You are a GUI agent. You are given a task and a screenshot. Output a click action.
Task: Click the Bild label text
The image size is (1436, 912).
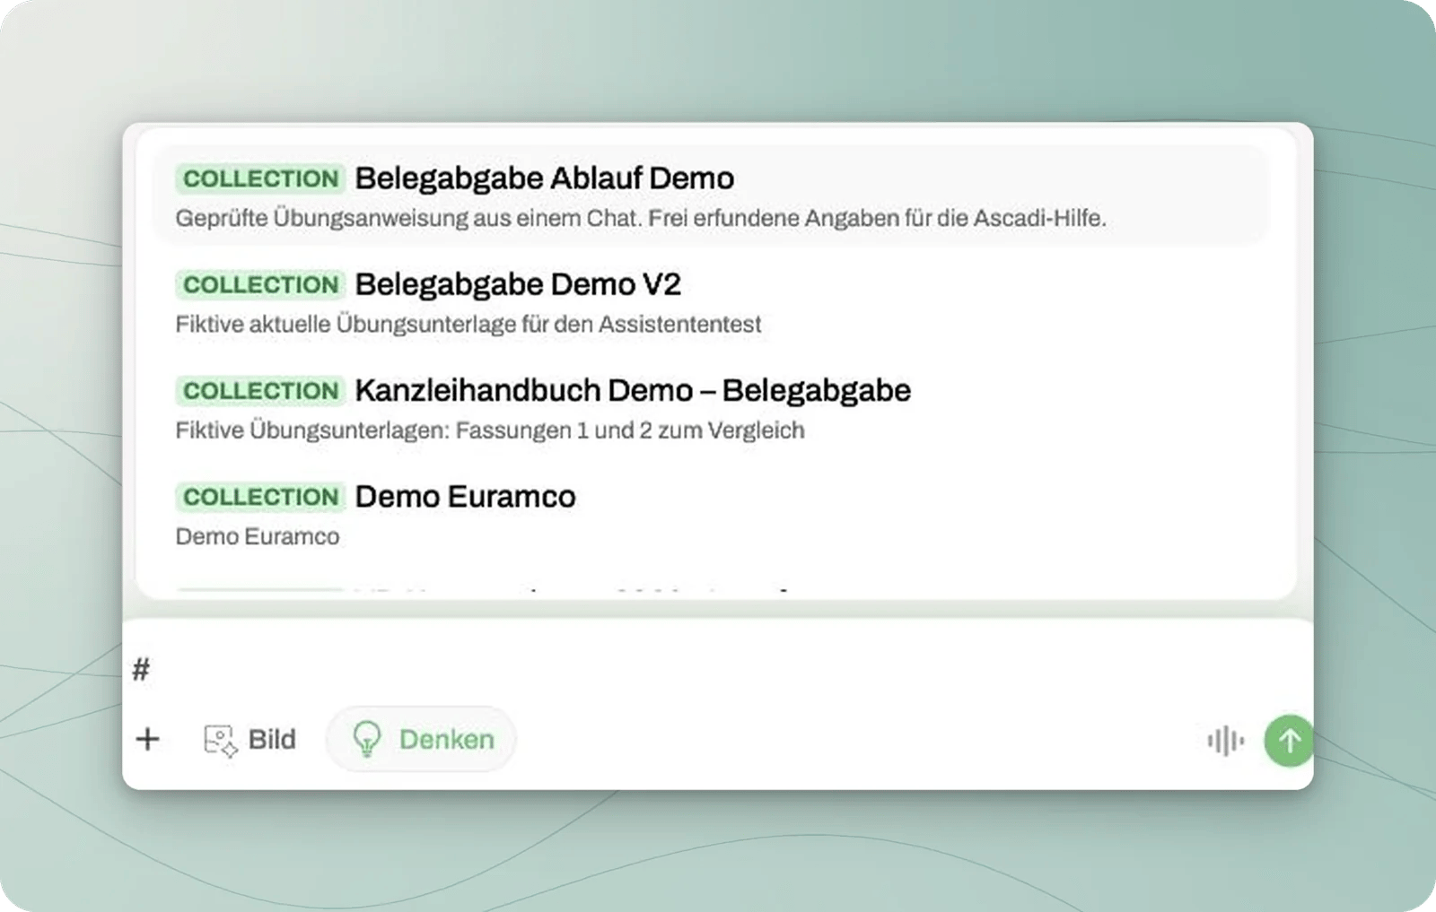pyautogui.click(x=272, y=739)
